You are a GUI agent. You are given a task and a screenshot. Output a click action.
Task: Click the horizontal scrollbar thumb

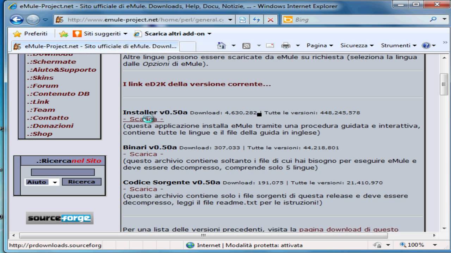click(203, 235)
